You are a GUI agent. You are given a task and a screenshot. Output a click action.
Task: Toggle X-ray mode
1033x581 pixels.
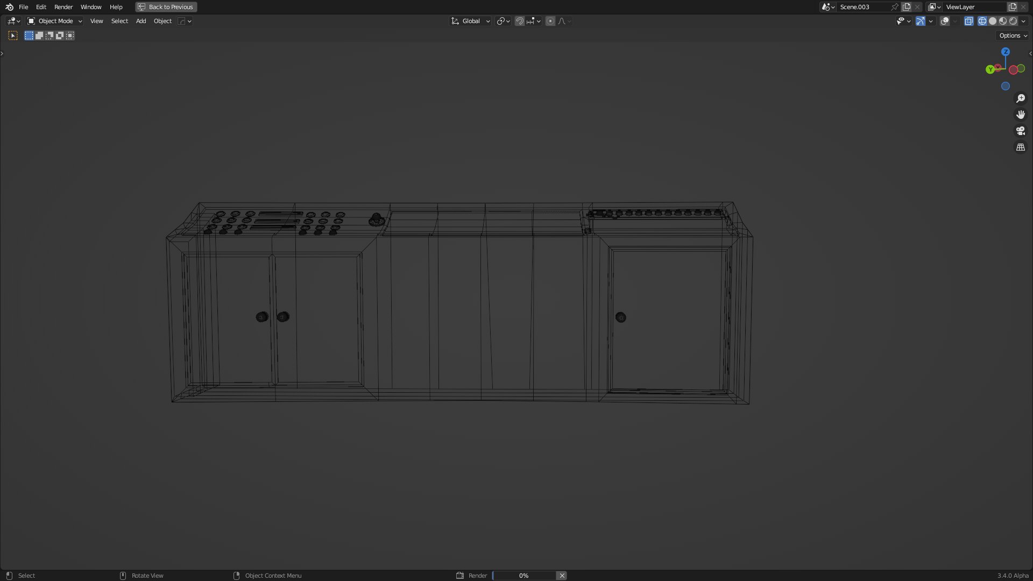(x=969, y=21)
